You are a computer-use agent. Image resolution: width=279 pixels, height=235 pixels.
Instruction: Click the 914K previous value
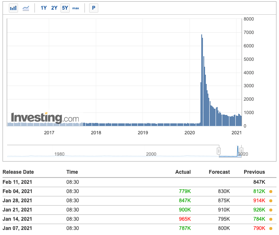point(259,201)
